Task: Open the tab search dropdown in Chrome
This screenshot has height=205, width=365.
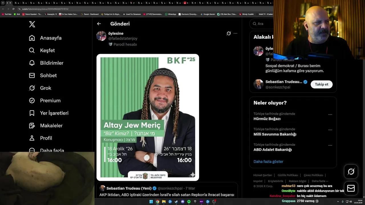Action: [x=3, y=3]
